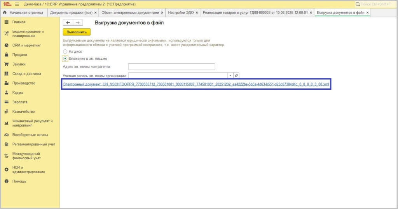This screenshot has height=209, width=398.
Task: Select Вложение в эл. письмо option
Action: click(x=65, y=58)
